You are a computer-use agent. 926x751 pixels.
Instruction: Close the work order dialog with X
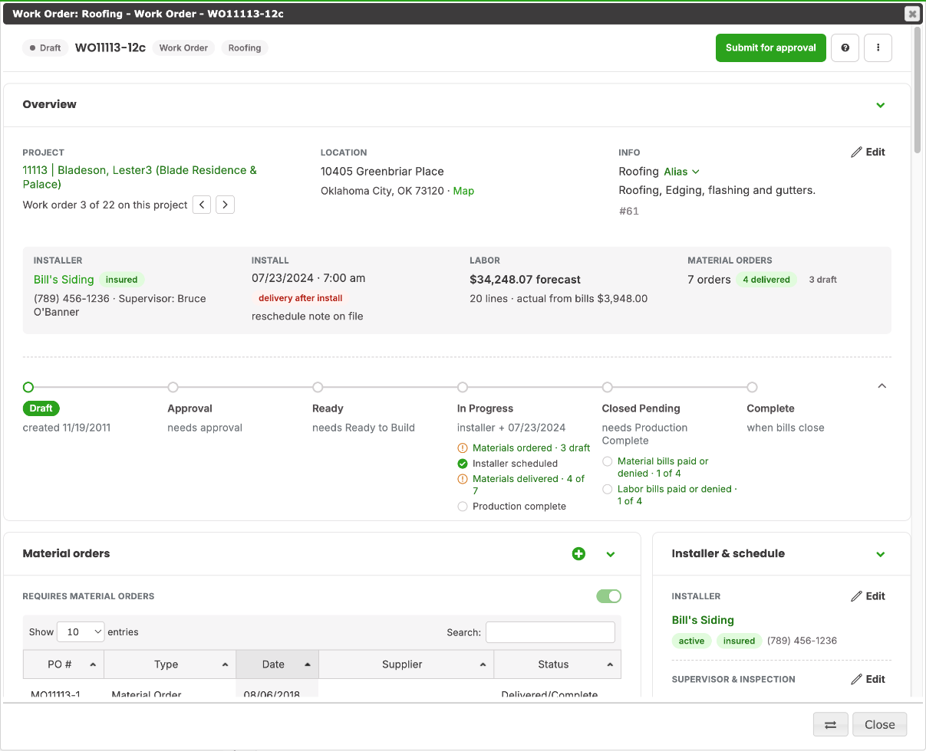coord(911,14)
